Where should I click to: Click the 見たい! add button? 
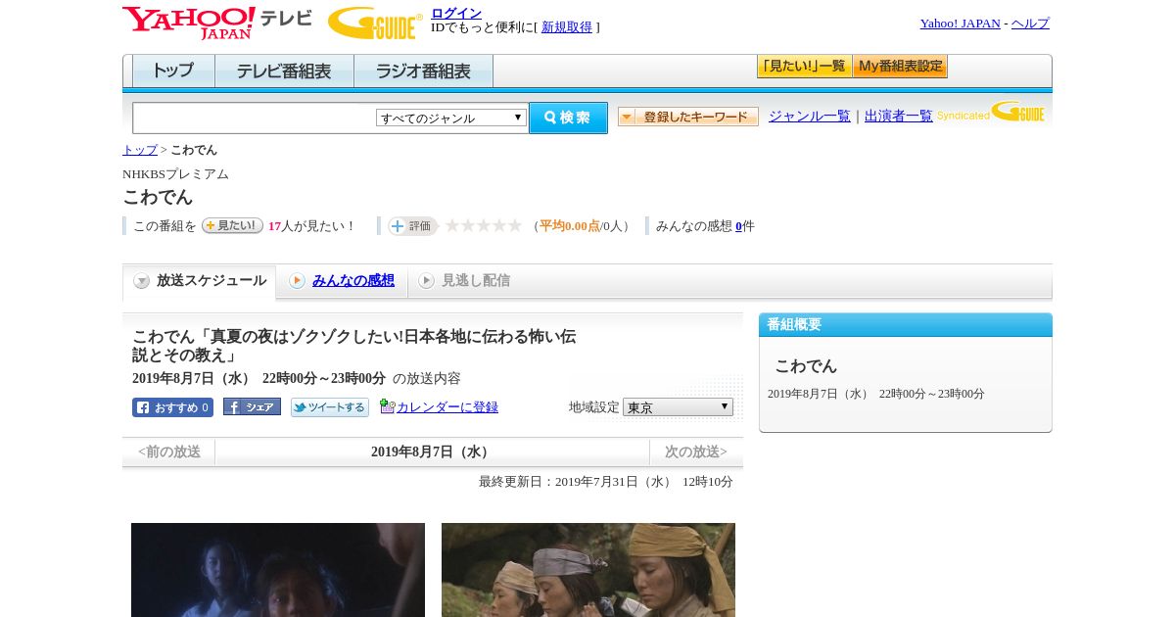[x=232, y=225]
